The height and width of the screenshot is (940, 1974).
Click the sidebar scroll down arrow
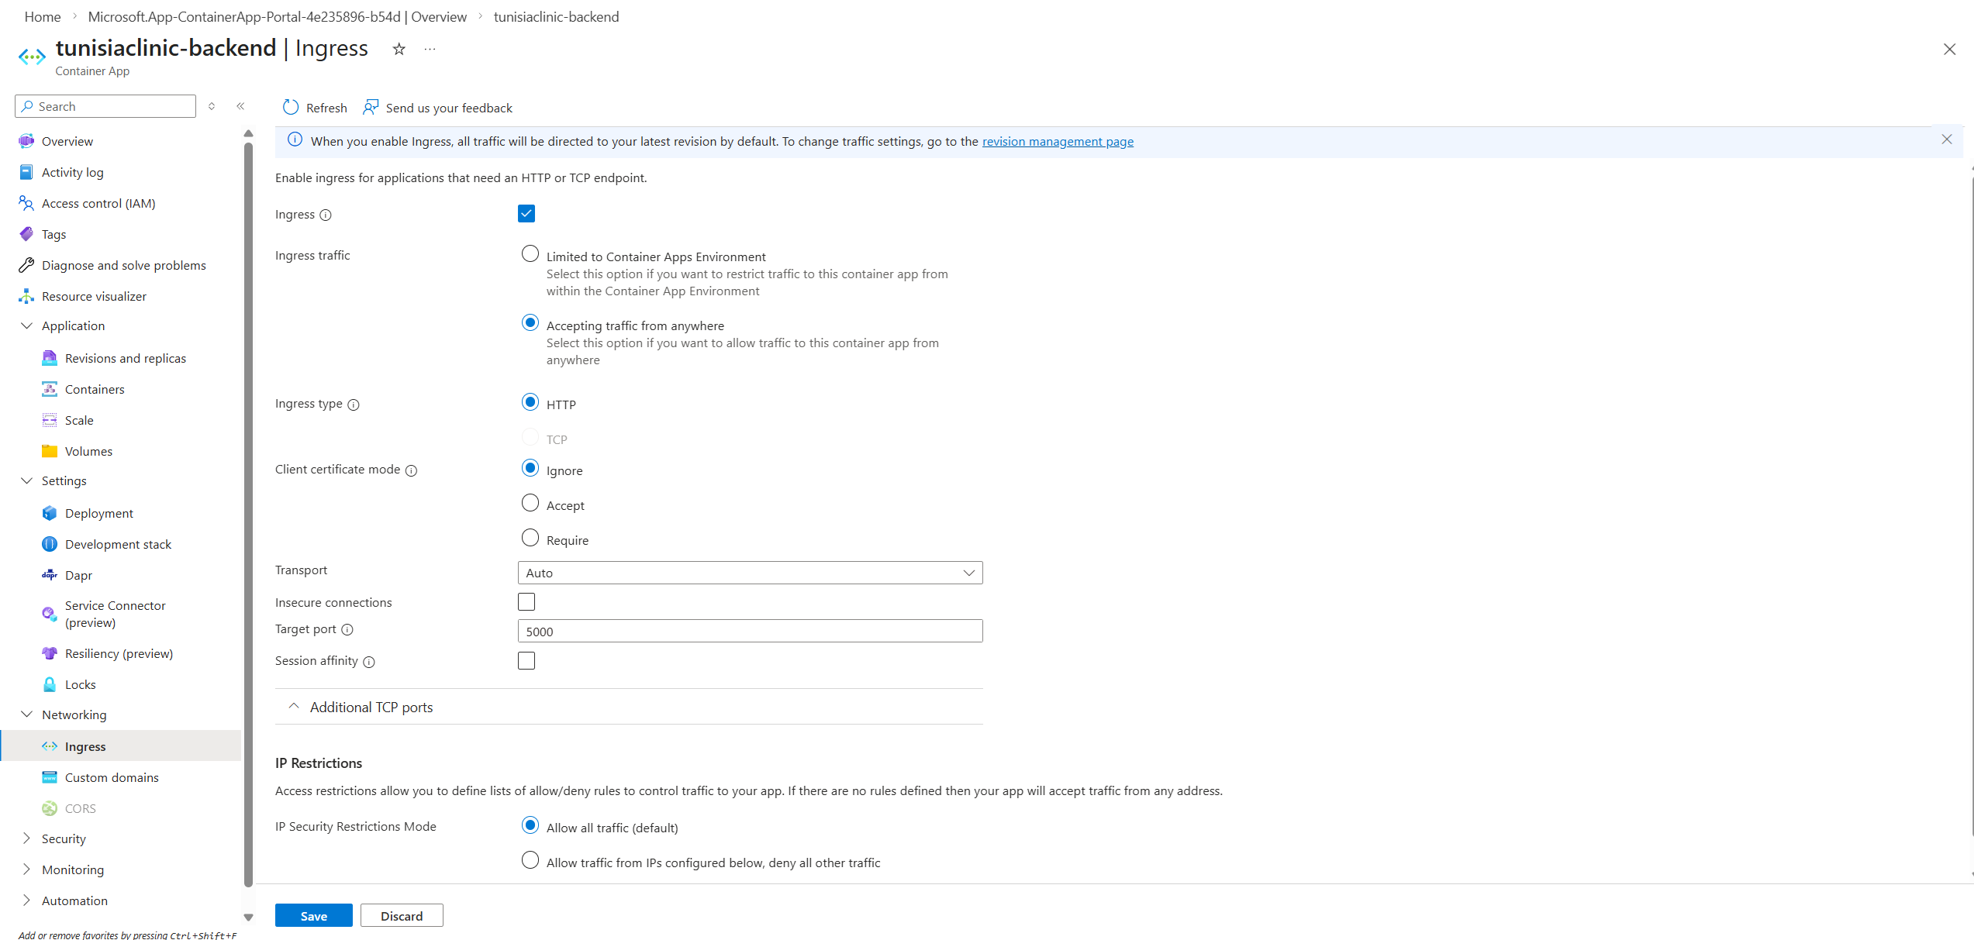click(248, 917)
